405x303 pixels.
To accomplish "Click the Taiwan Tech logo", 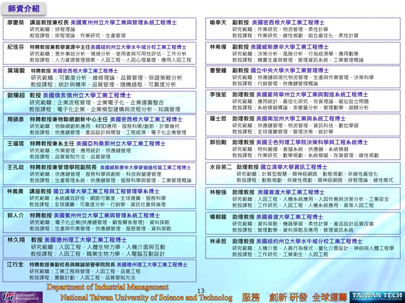I will click(377, 297).
